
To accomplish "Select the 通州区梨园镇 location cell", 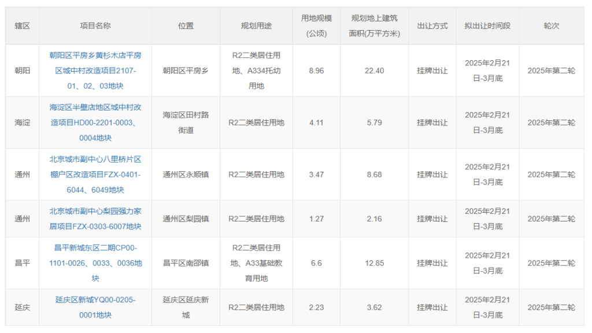I will 186,219.
